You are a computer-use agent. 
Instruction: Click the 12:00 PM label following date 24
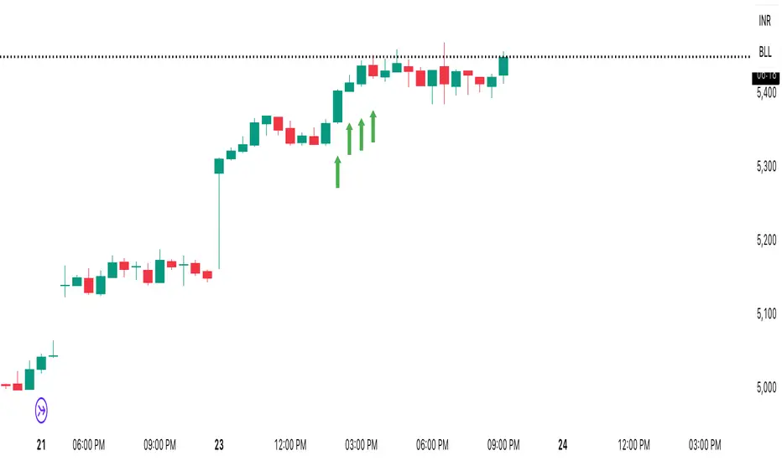point(633,444)
